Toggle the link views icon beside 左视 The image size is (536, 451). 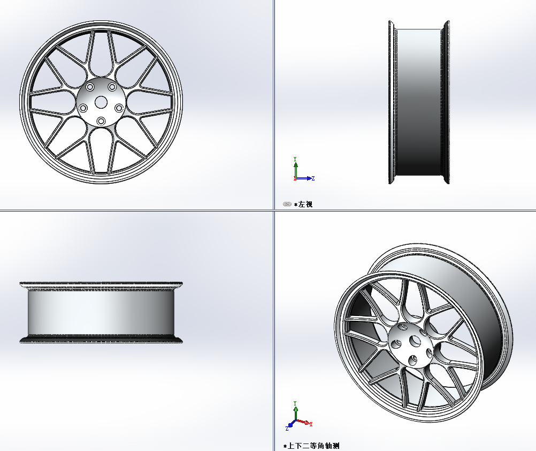click(x=287, y=204)
